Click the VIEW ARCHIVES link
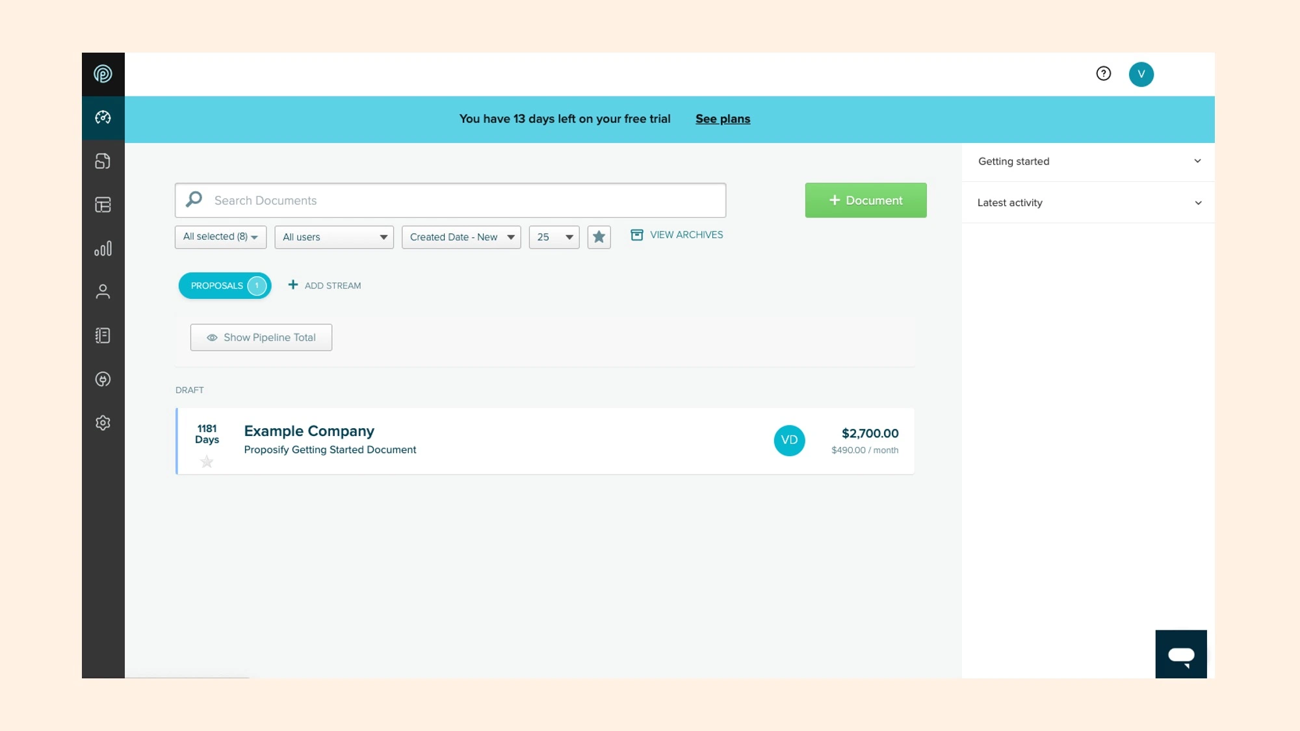1300x731 pixels. coord(678,235)
